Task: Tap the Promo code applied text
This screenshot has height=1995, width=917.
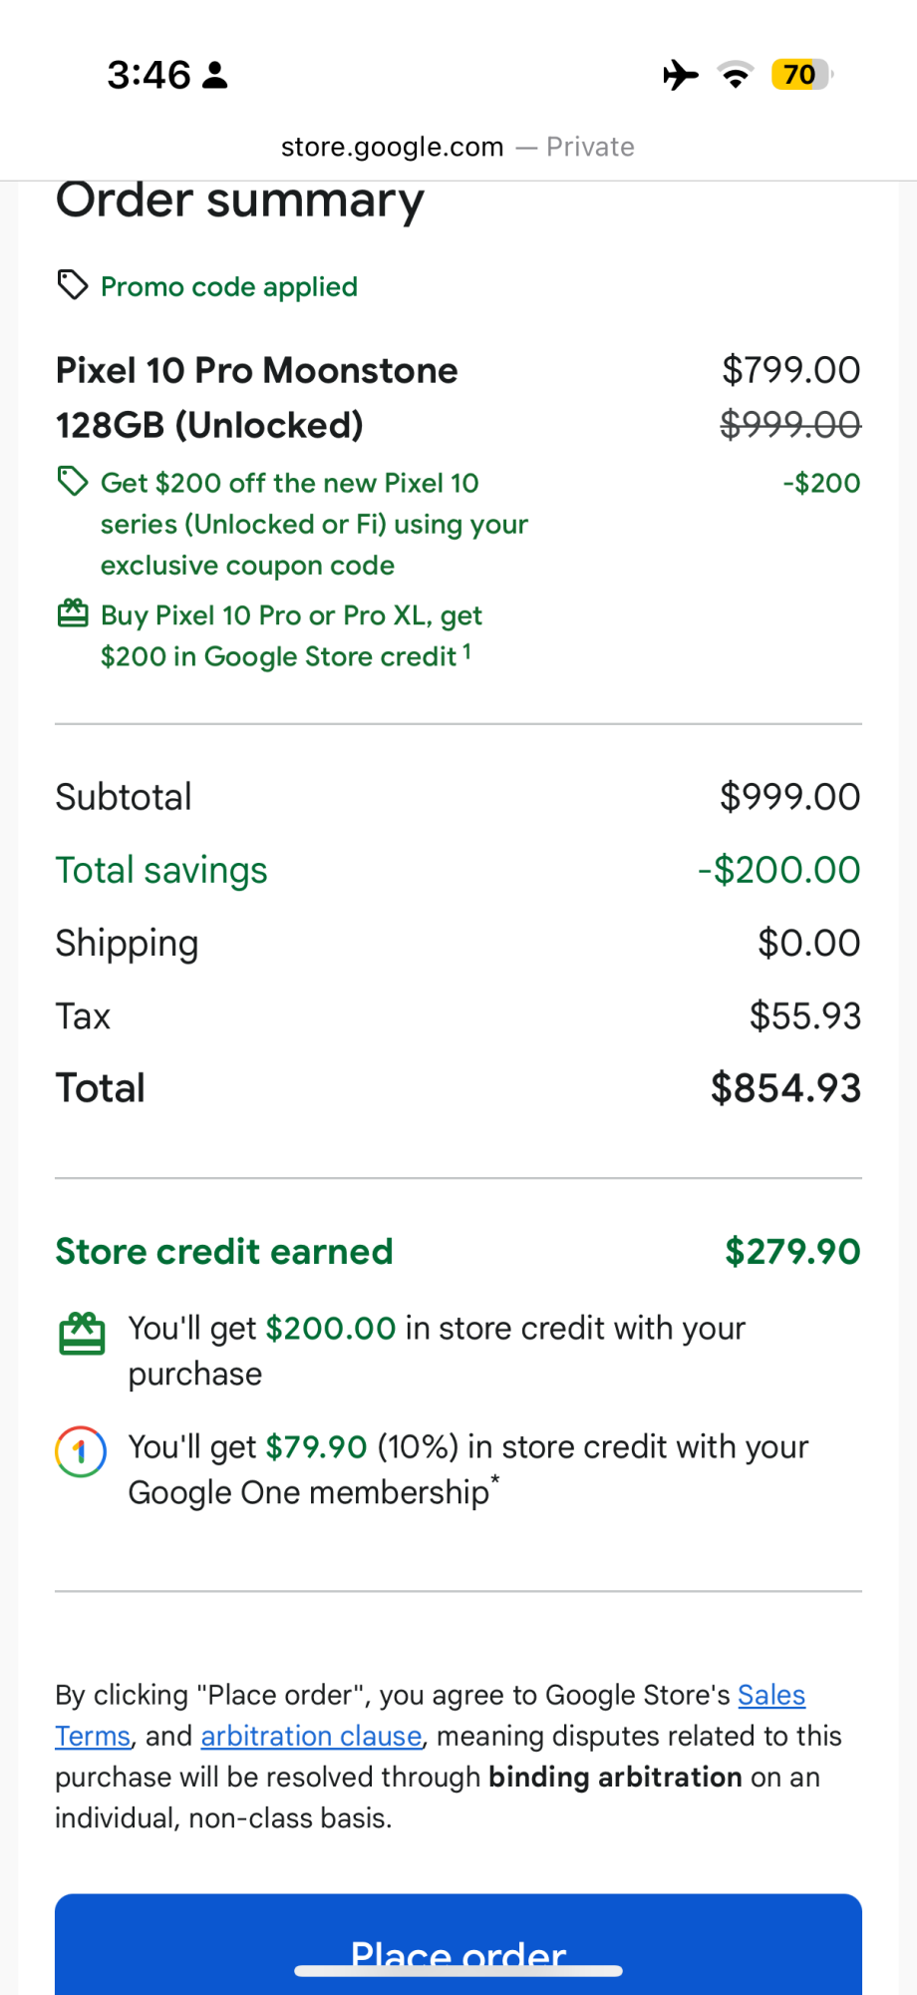Action: pos(229,287)
